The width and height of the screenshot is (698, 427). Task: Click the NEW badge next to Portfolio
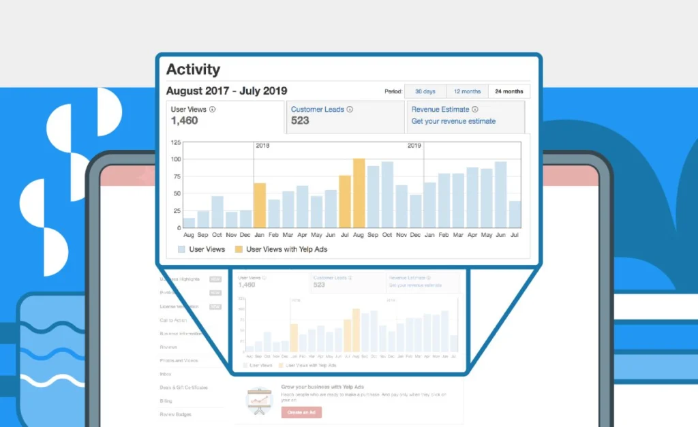click(x=215, y=294)
